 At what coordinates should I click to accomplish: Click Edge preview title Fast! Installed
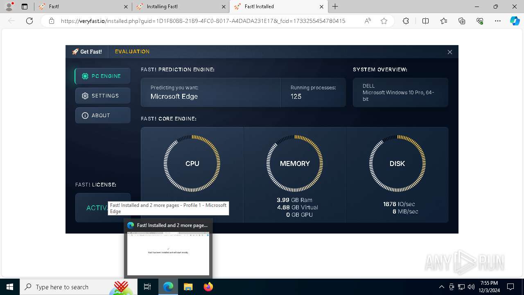point(172,225)
